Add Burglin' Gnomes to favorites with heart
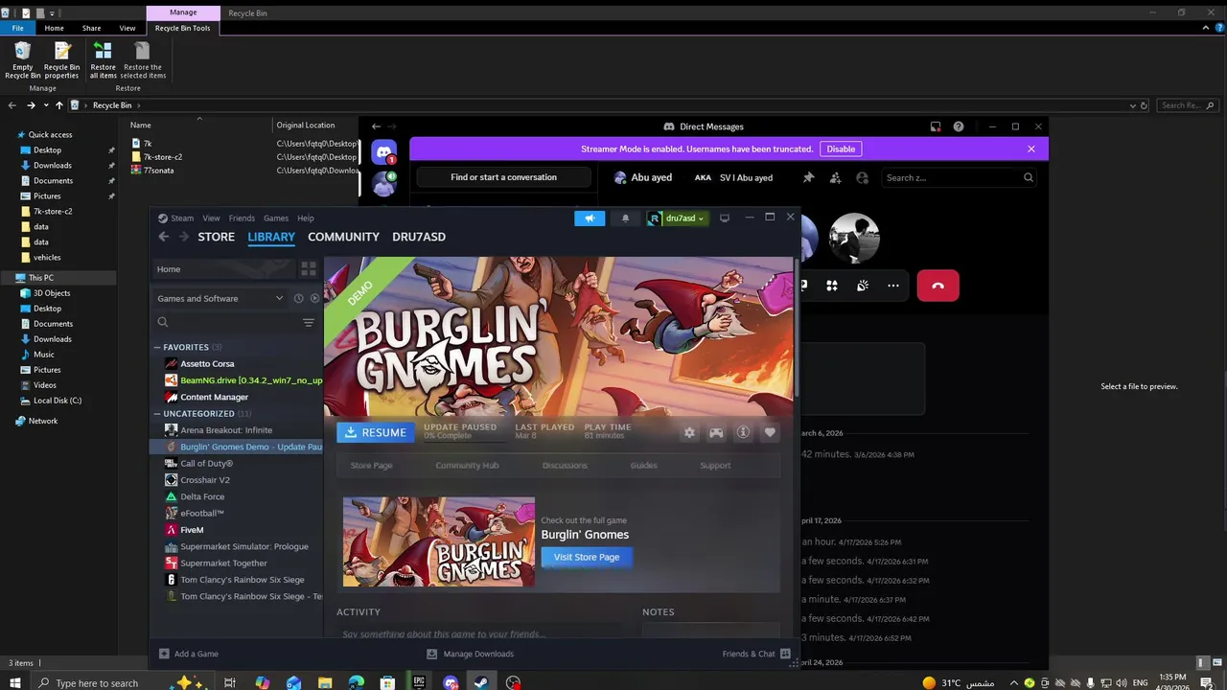 [x=770, y=433]
